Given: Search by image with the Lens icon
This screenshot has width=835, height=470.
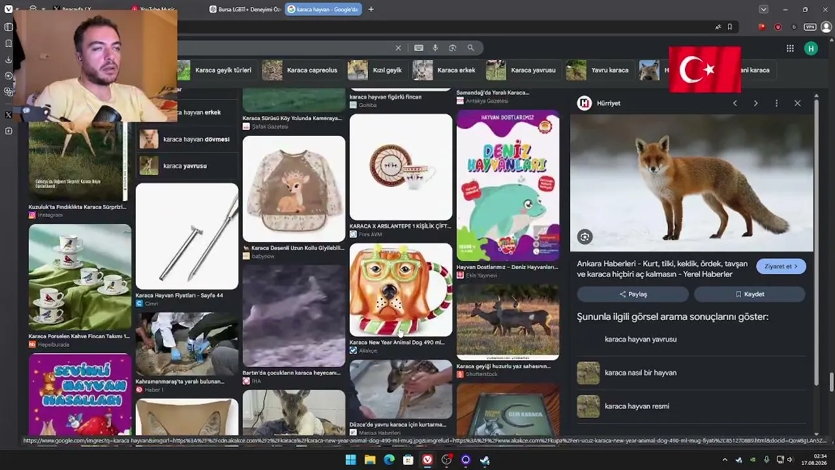Looking at the screenshot, I should (453, 48).
